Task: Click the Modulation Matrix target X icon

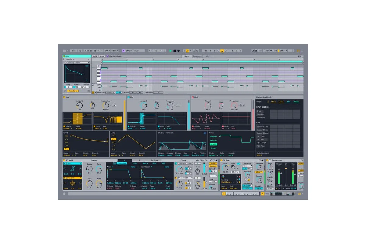Action: click(x=268, y=102)
